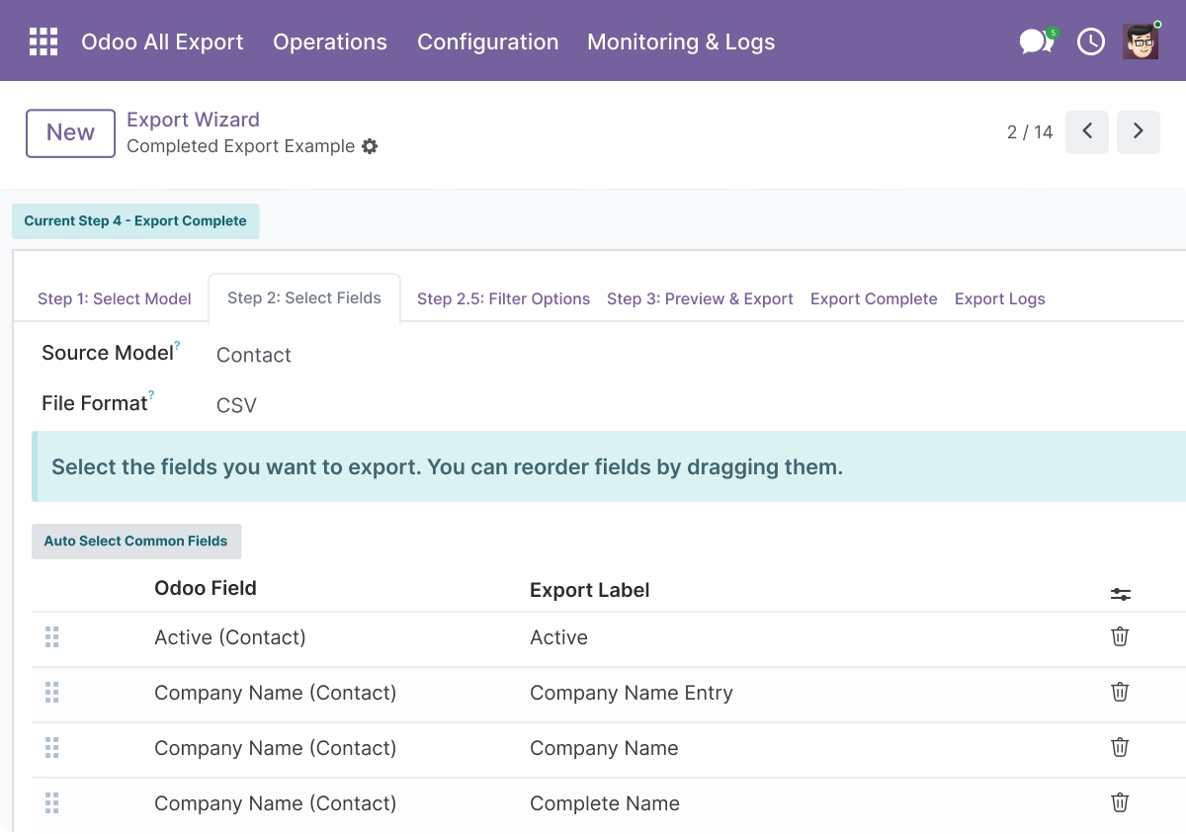1186x834 pixels.
Task: Open the Monitoring & Logs menu
Action: pos(681,42)
